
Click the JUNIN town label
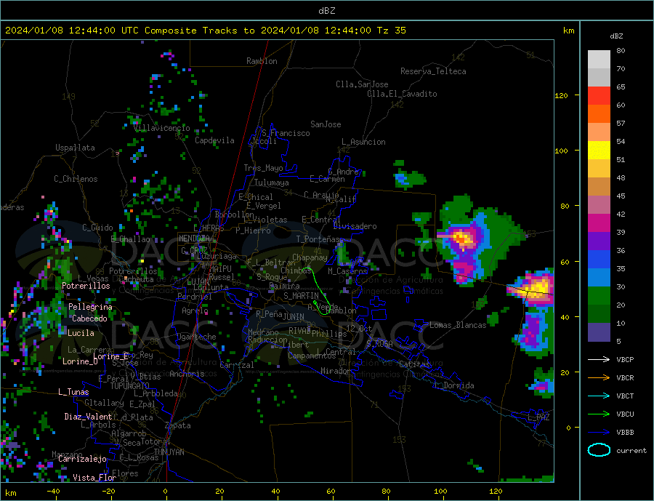tap(294, 317)
